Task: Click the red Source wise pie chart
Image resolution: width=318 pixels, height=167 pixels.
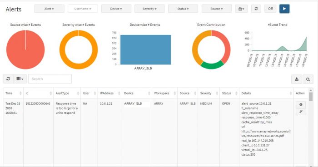Action: click(25, 49)
